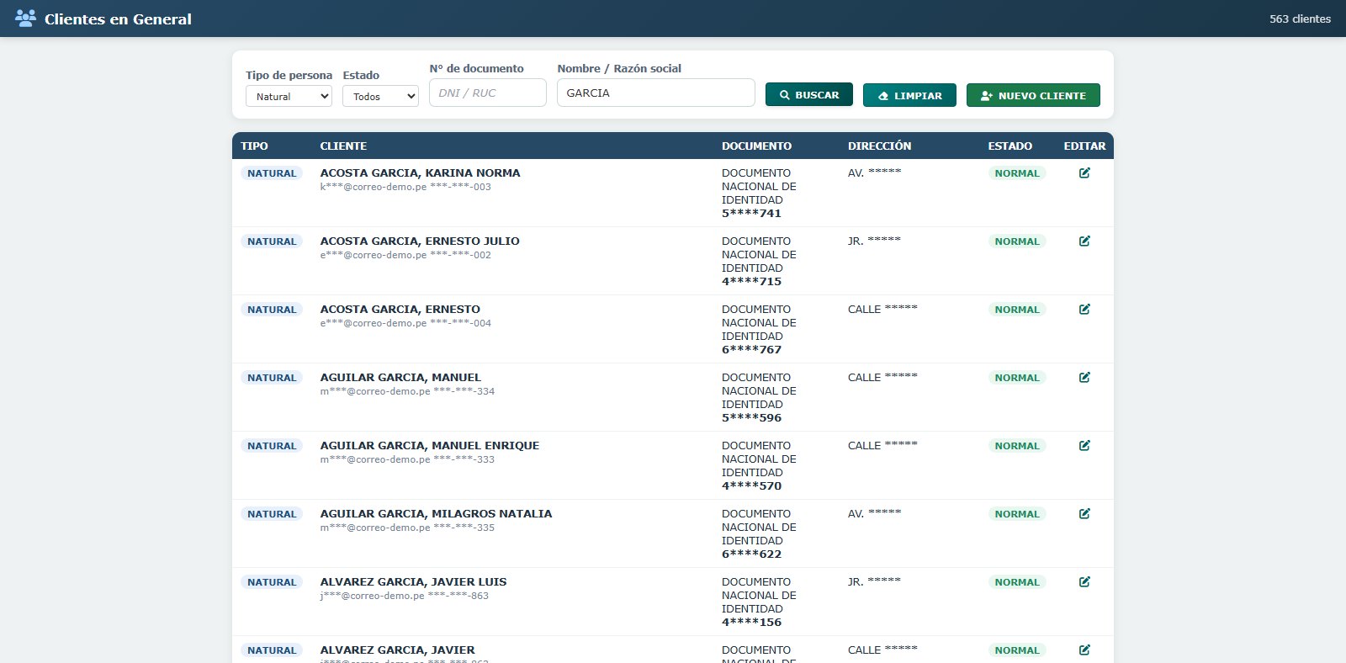Click the people icon beside Clientes en General
The image size is (1346, 663).
coord(25,18)
